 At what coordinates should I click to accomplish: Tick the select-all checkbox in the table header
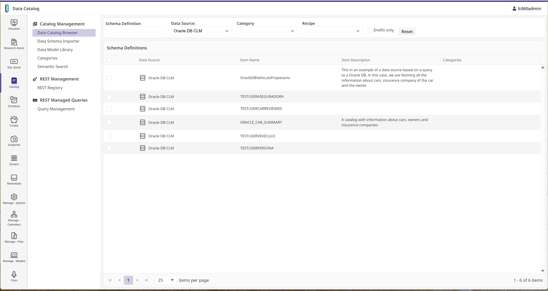click(x=109, y=60)
